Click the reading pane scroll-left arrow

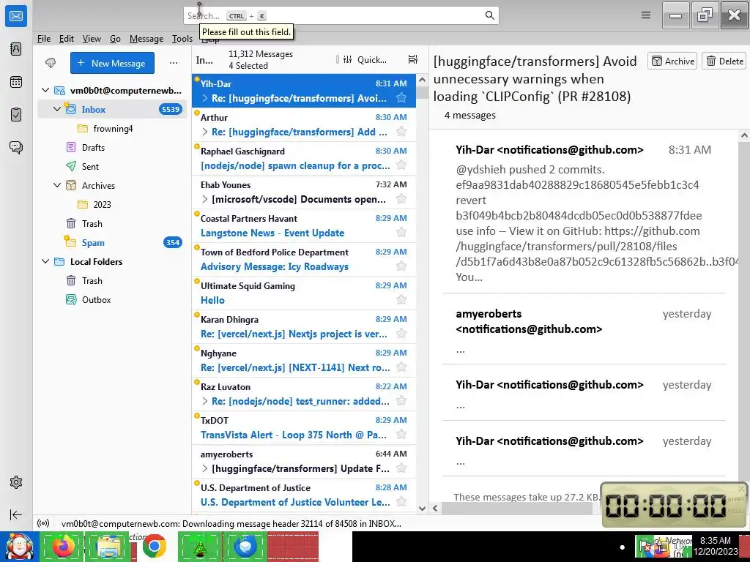[x=435, y=508]
